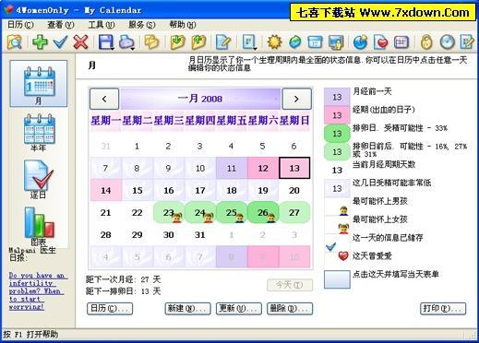Click the floppy disk save icon
This screenshot has height=343, width=479.
(x=105, y=41)
